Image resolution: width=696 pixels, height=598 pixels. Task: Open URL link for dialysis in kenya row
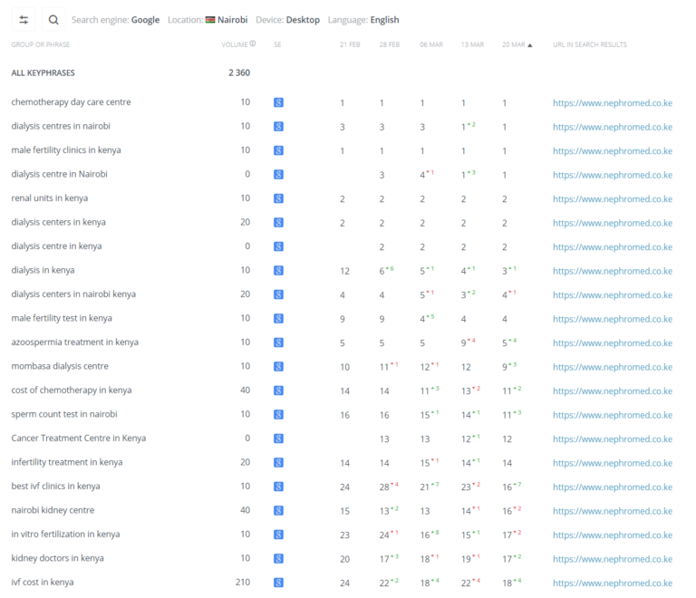click(612, 271)
